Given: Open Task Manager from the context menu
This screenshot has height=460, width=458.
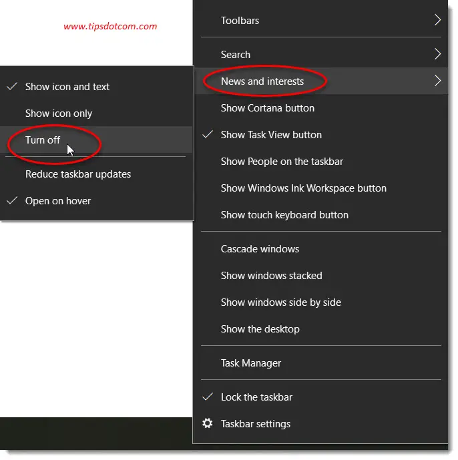Looking at the screenshot, I should (250, 363).
